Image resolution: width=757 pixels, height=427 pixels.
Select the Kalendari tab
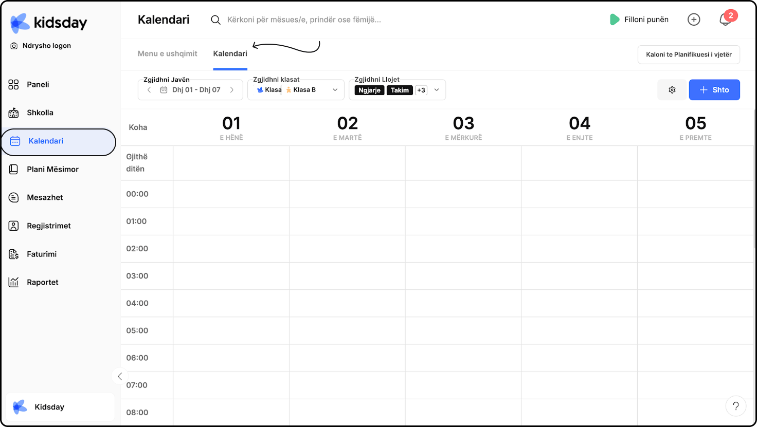coord(230,53)
